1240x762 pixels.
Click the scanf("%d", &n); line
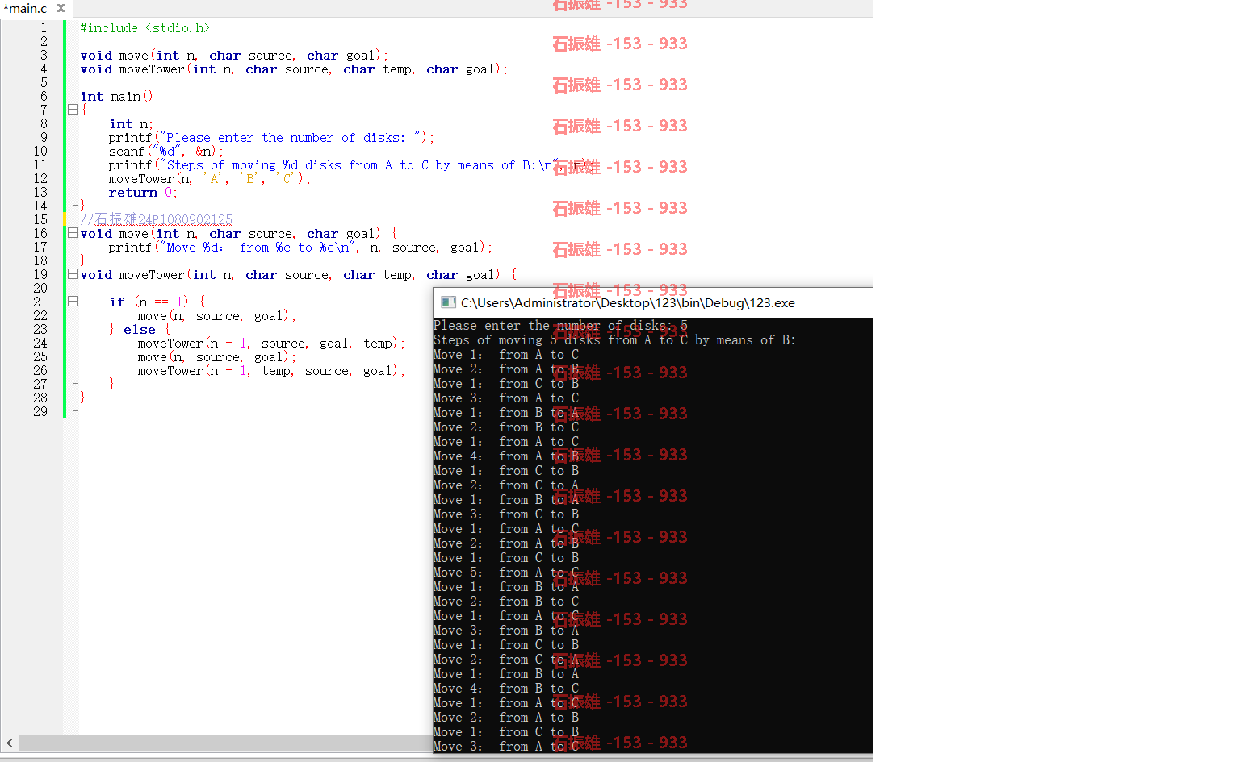(166, 151)
